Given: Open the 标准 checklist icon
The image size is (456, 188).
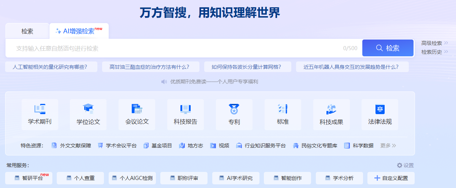Looking at the screenshot, I should (283, 109).
